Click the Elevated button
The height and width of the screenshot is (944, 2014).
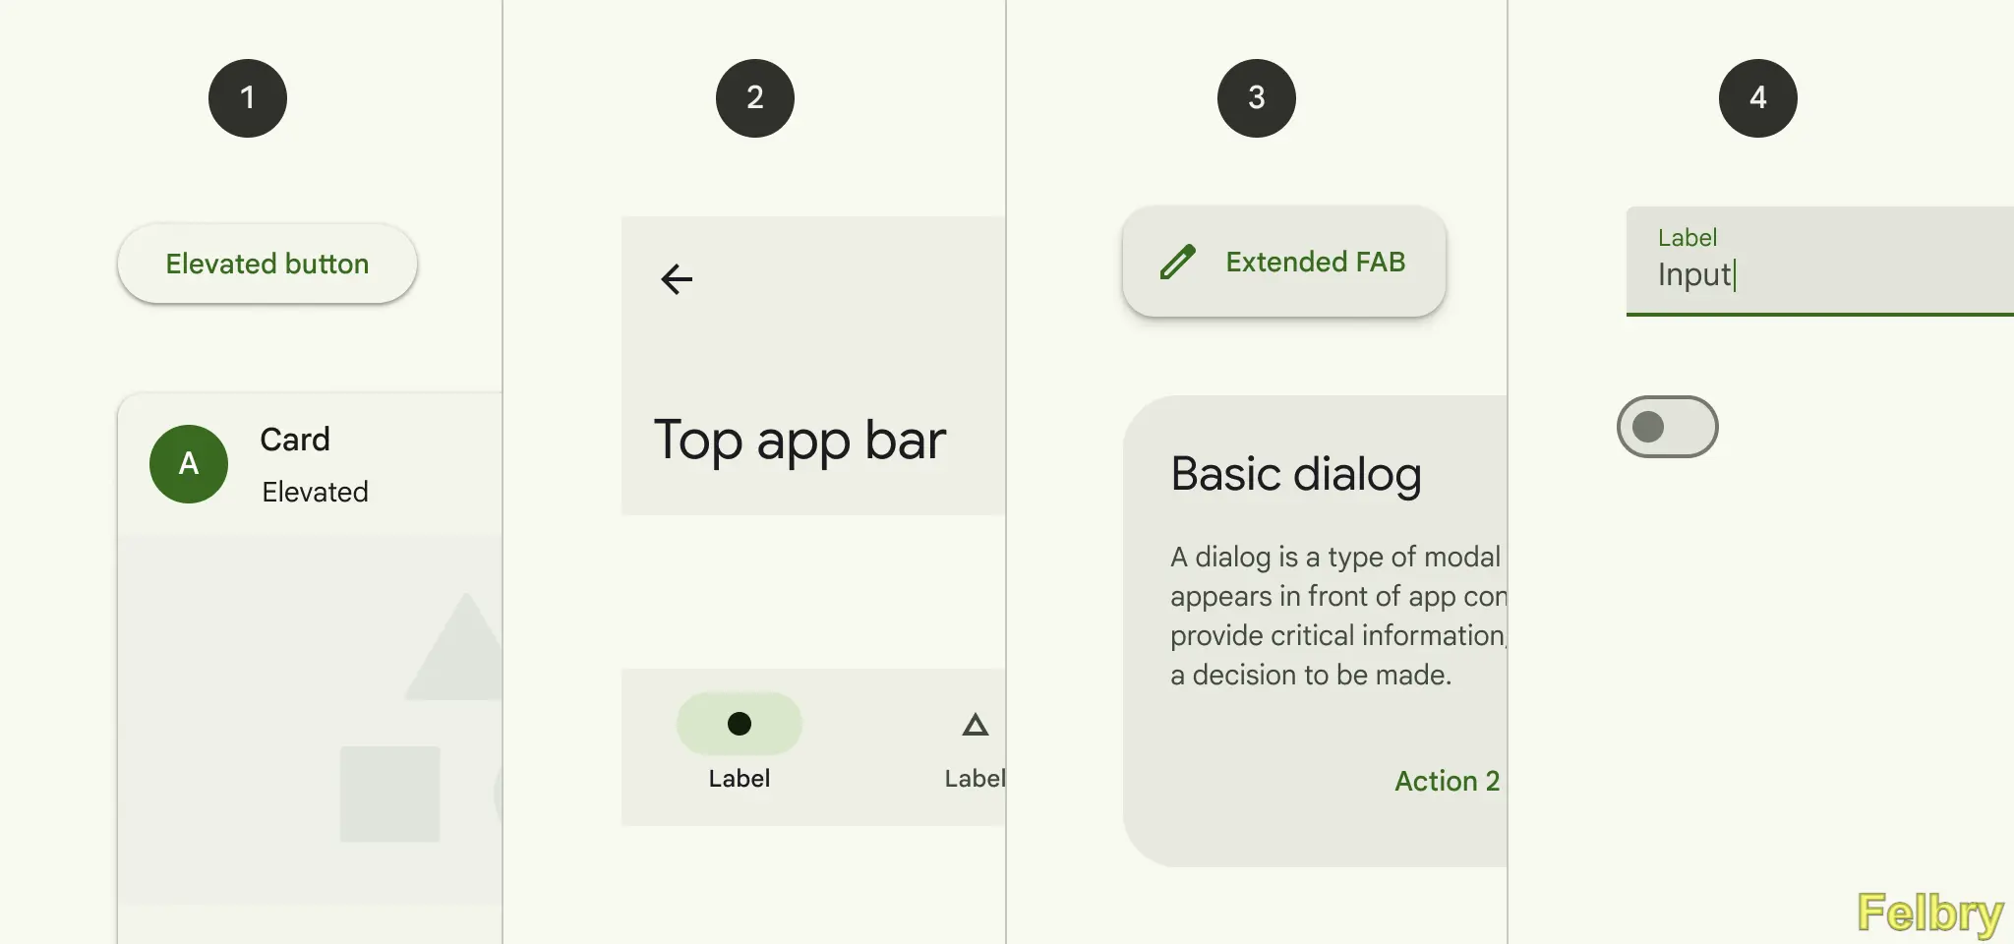point(267,264)
